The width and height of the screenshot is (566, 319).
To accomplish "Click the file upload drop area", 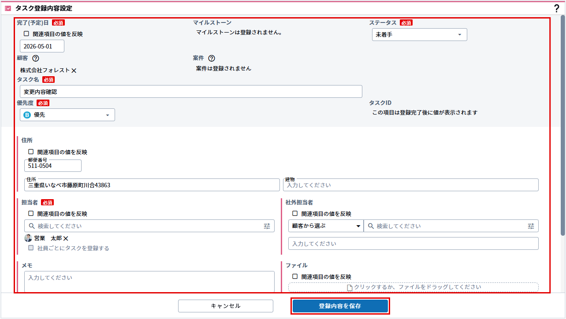I will tap(413, 287).
